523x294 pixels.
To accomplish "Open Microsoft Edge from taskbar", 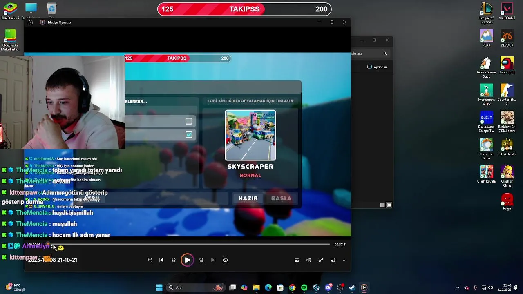I will (x=268, y=287).
